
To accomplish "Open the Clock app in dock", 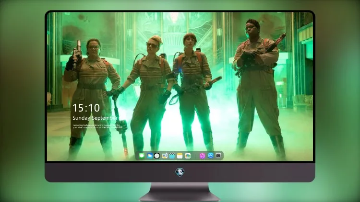I will click(x=157, y=156).
